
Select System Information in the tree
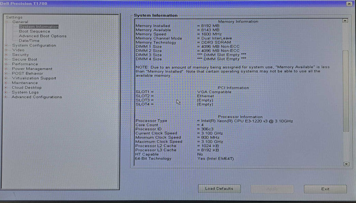[39, 27]
